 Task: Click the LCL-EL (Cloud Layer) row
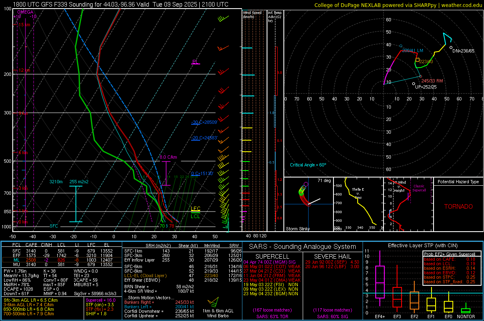point(183,275)
